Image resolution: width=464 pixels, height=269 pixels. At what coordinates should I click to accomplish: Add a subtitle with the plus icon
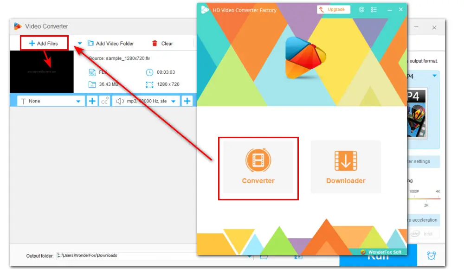tap(92, 101)
